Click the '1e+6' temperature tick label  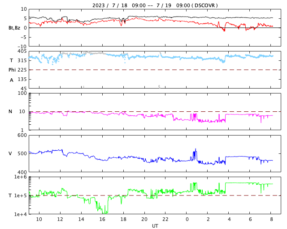[21, 177]
